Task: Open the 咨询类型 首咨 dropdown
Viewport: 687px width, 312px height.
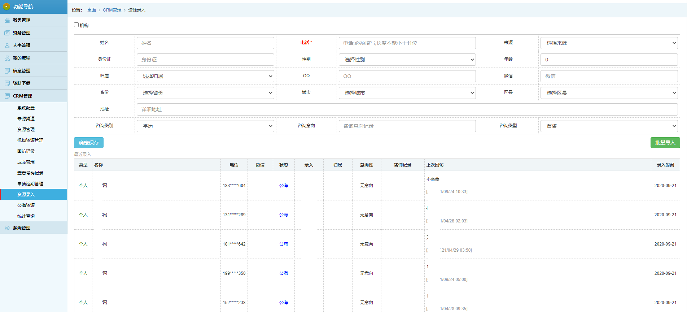Action: pyautogui.click(x=609, y=126)
